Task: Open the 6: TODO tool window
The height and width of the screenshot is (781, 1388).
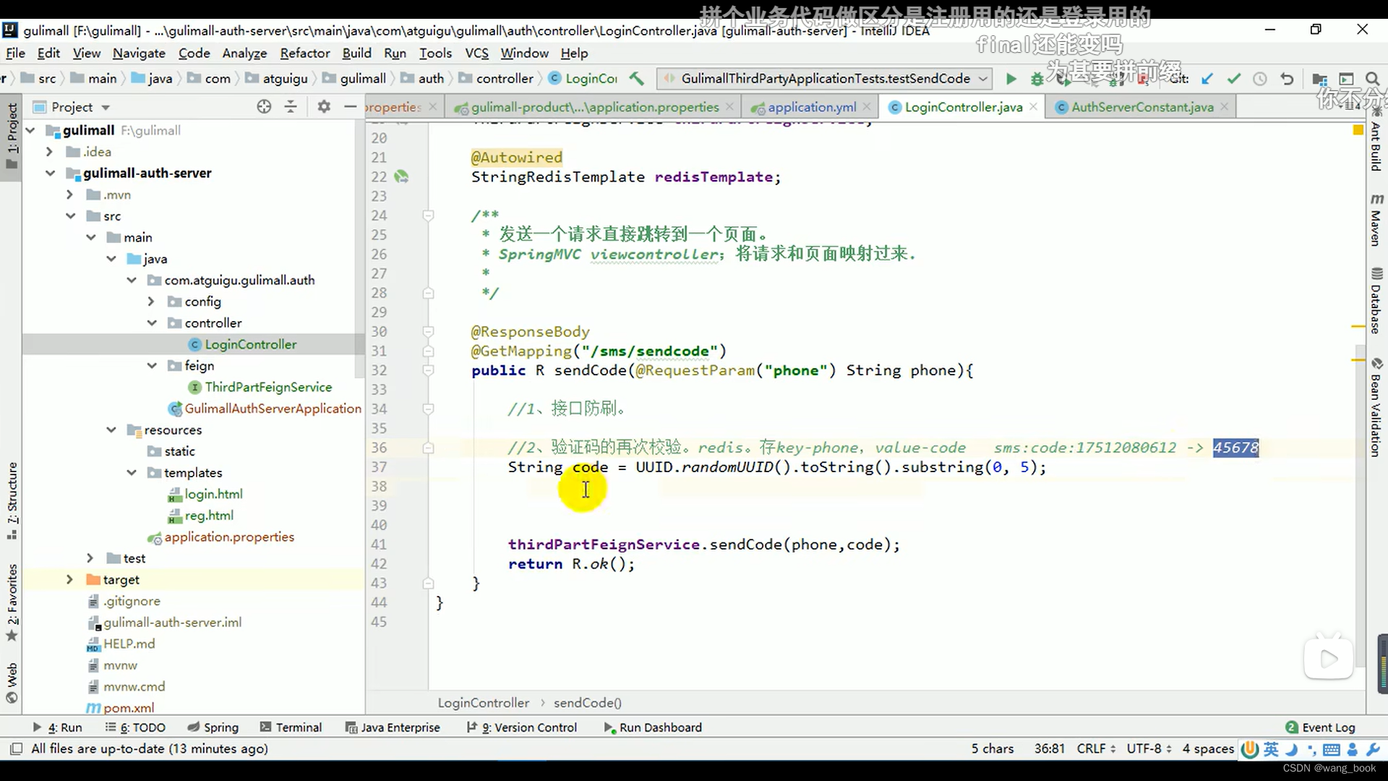Action: point(135,727)
